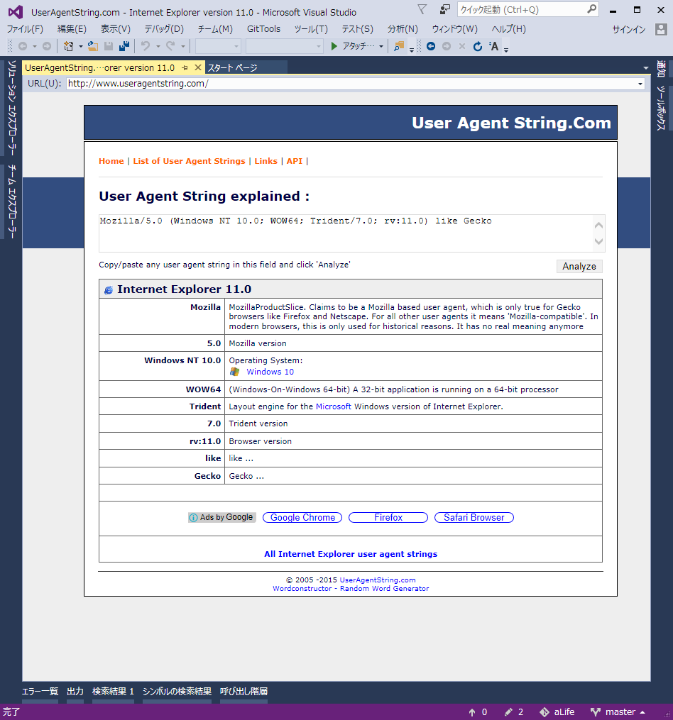Pin the UserAgentString document tab
The image size is (673, 720).
[185, 67]
